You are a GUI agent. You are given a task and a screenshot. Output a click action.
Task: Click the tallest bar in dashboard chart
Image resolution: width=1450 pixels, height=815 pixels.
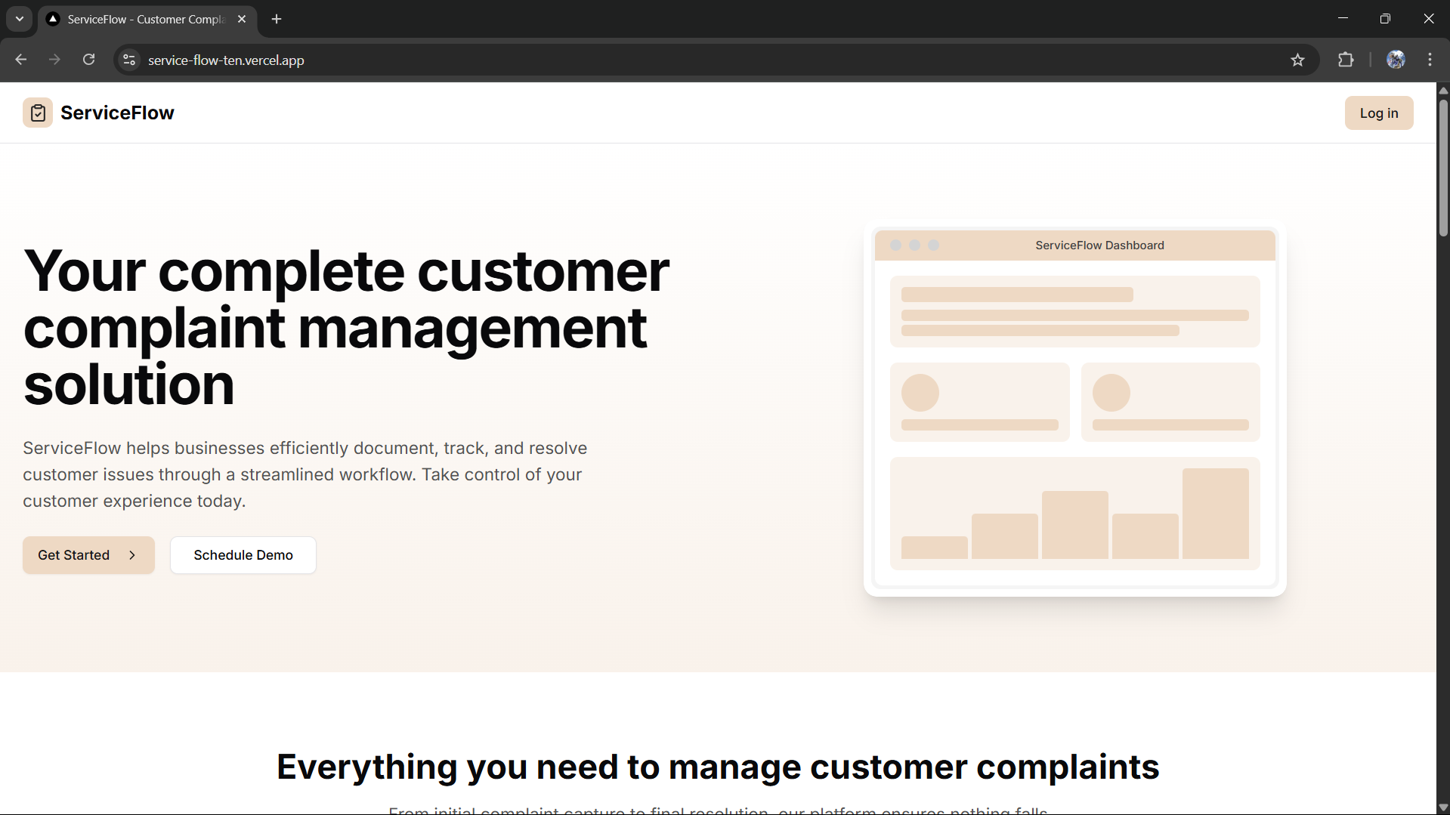tap(1215, 514)
